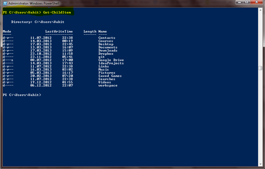
Task: Click time 22:45 in Desktop row
Action: tap(68, 44)
